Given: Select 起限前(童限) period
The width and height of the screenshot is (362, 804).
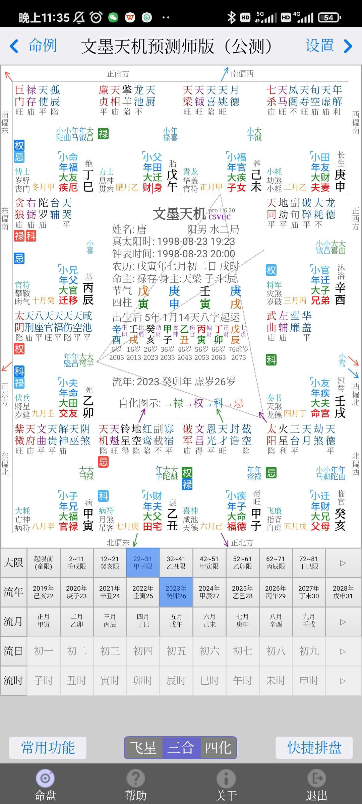Looking at the screenshot, I should (43, 563).
